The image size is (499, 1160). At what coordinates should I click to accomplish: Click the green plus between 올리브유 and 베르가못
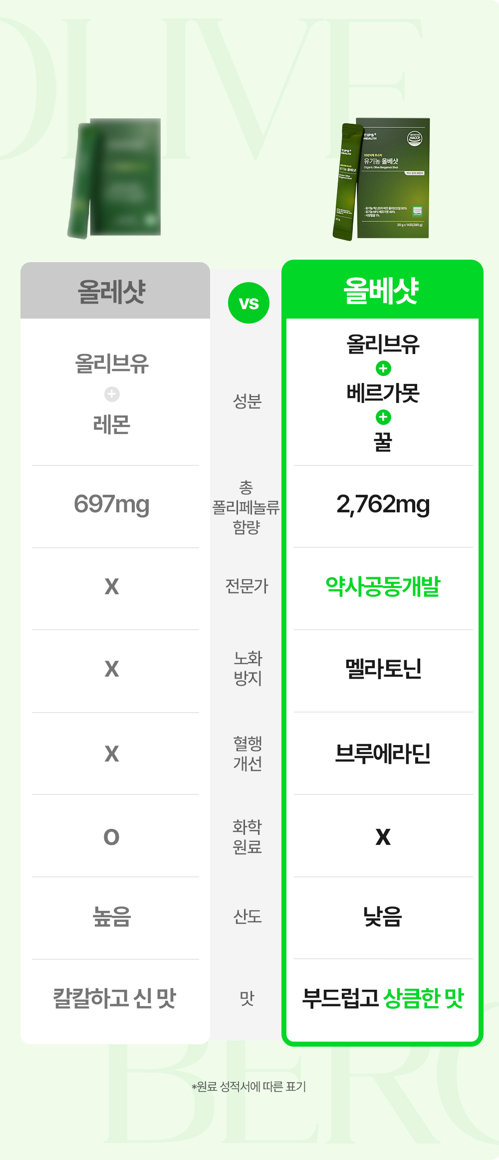383,369
